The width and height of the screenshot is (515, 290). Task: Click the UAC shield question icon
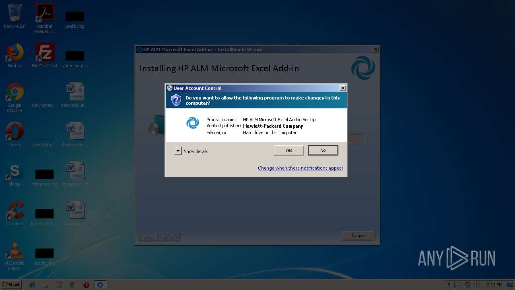[176, 100]
